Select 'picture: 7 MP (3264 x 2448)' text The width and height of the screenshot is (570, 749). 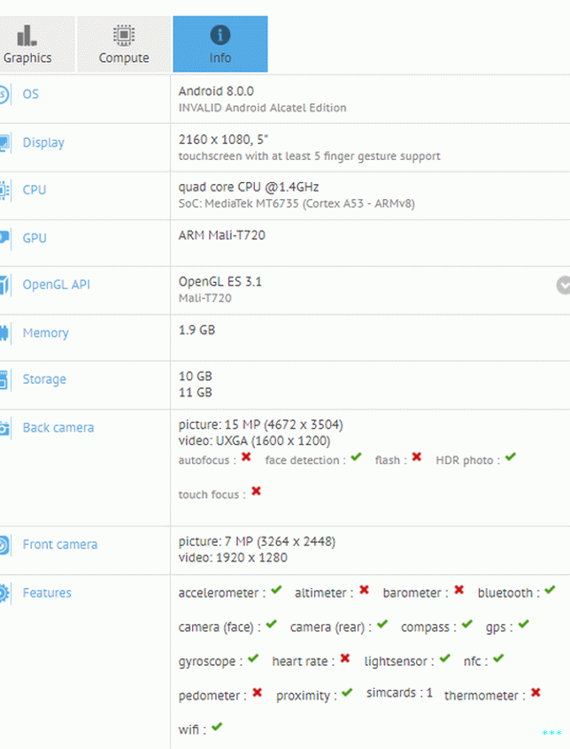pyautogui.click(x=257, y=542)
